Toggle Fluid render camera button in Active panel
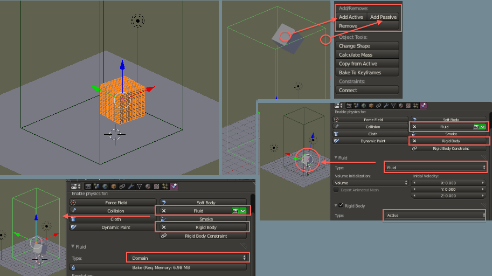 click(476, 127)
